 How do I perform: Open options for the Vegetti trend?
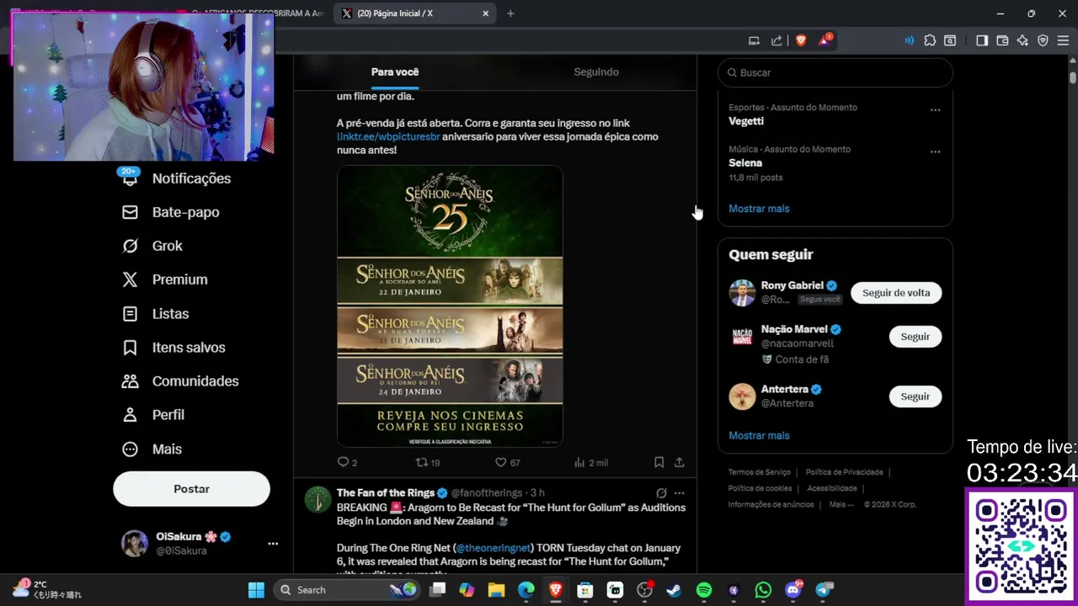(x=935, y=110)
